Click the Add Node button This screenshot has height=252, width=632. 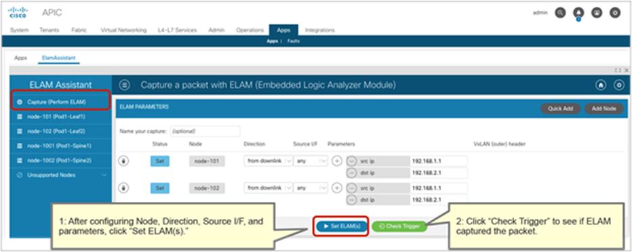click(x=604, y=108)
